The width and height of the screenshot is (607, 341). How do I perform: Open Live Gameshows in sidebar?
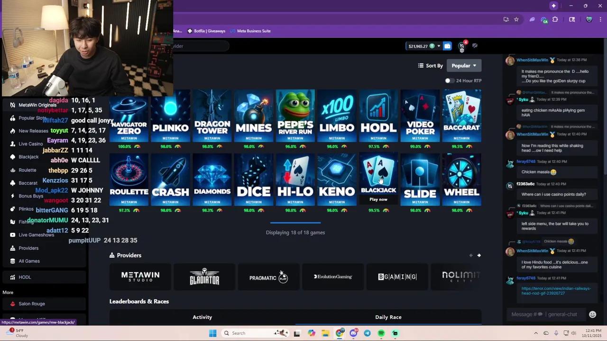pyautogui.click(x=36, y=235)
